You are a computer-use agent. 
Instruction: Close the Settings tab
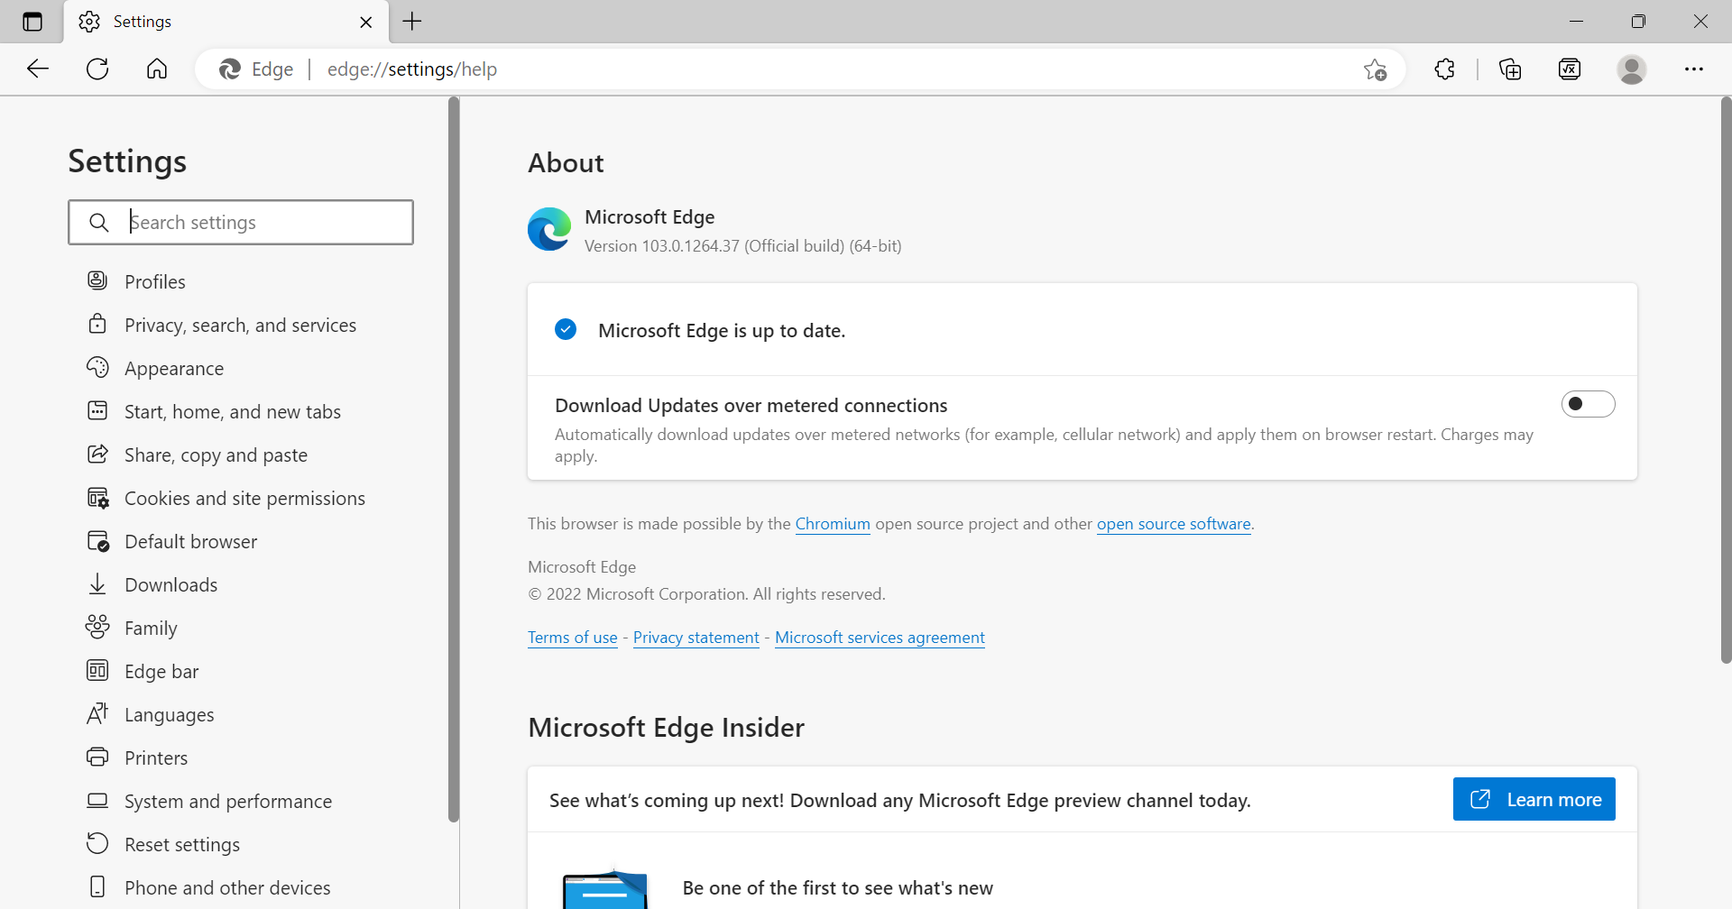(366, 22)
